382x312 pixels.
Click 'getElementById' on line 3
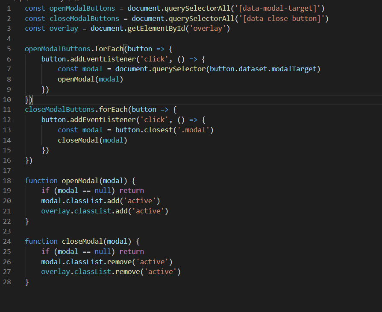156,29
